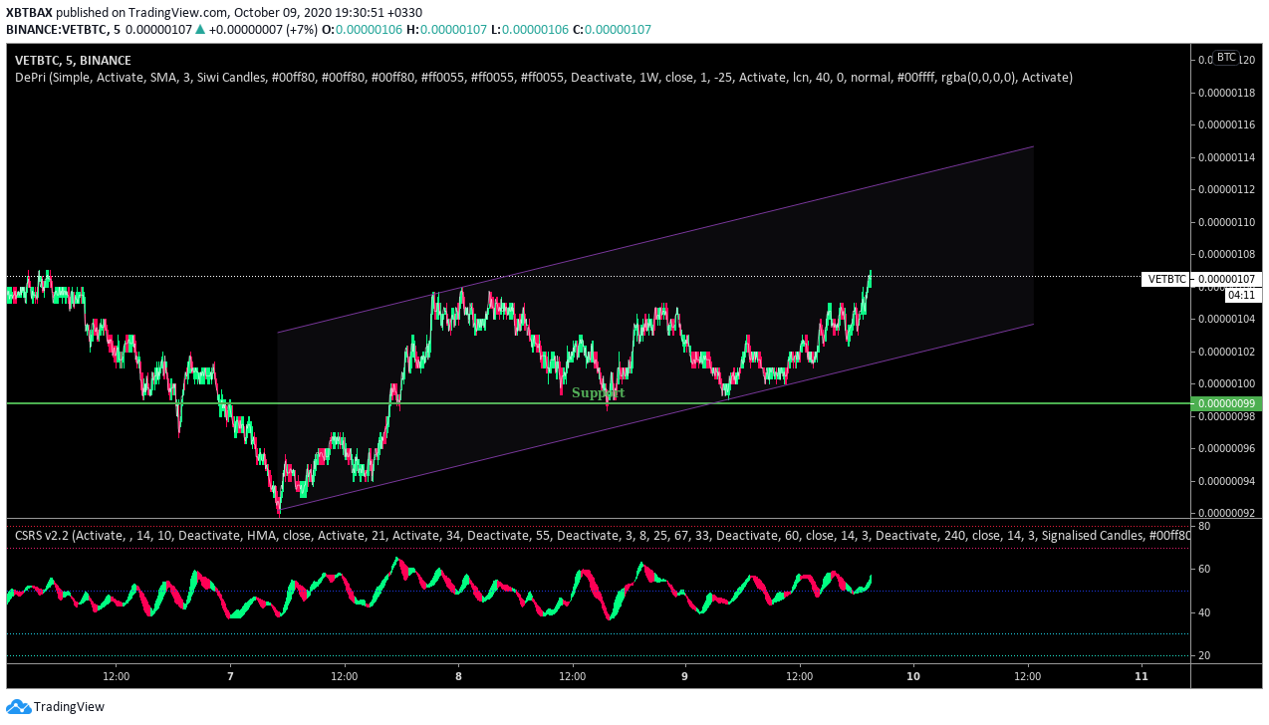Select the green 0.00000099 support price label
1269x725 pixels.
coord(1227,403)
